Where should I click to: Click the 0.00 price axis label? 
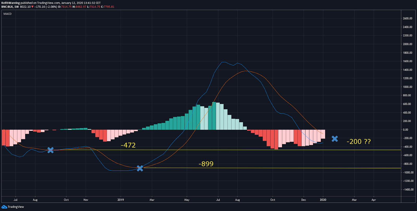click(x=406, y=130)
